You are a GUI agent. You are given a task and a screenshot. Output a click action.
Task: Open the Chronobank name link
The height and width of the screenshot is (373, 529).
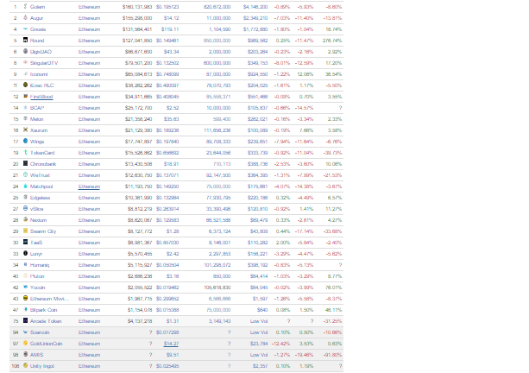(43, 164)
